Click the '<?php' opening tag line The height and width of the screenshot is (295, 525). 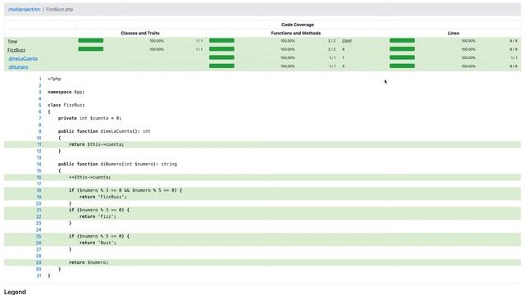coord(54,79)
